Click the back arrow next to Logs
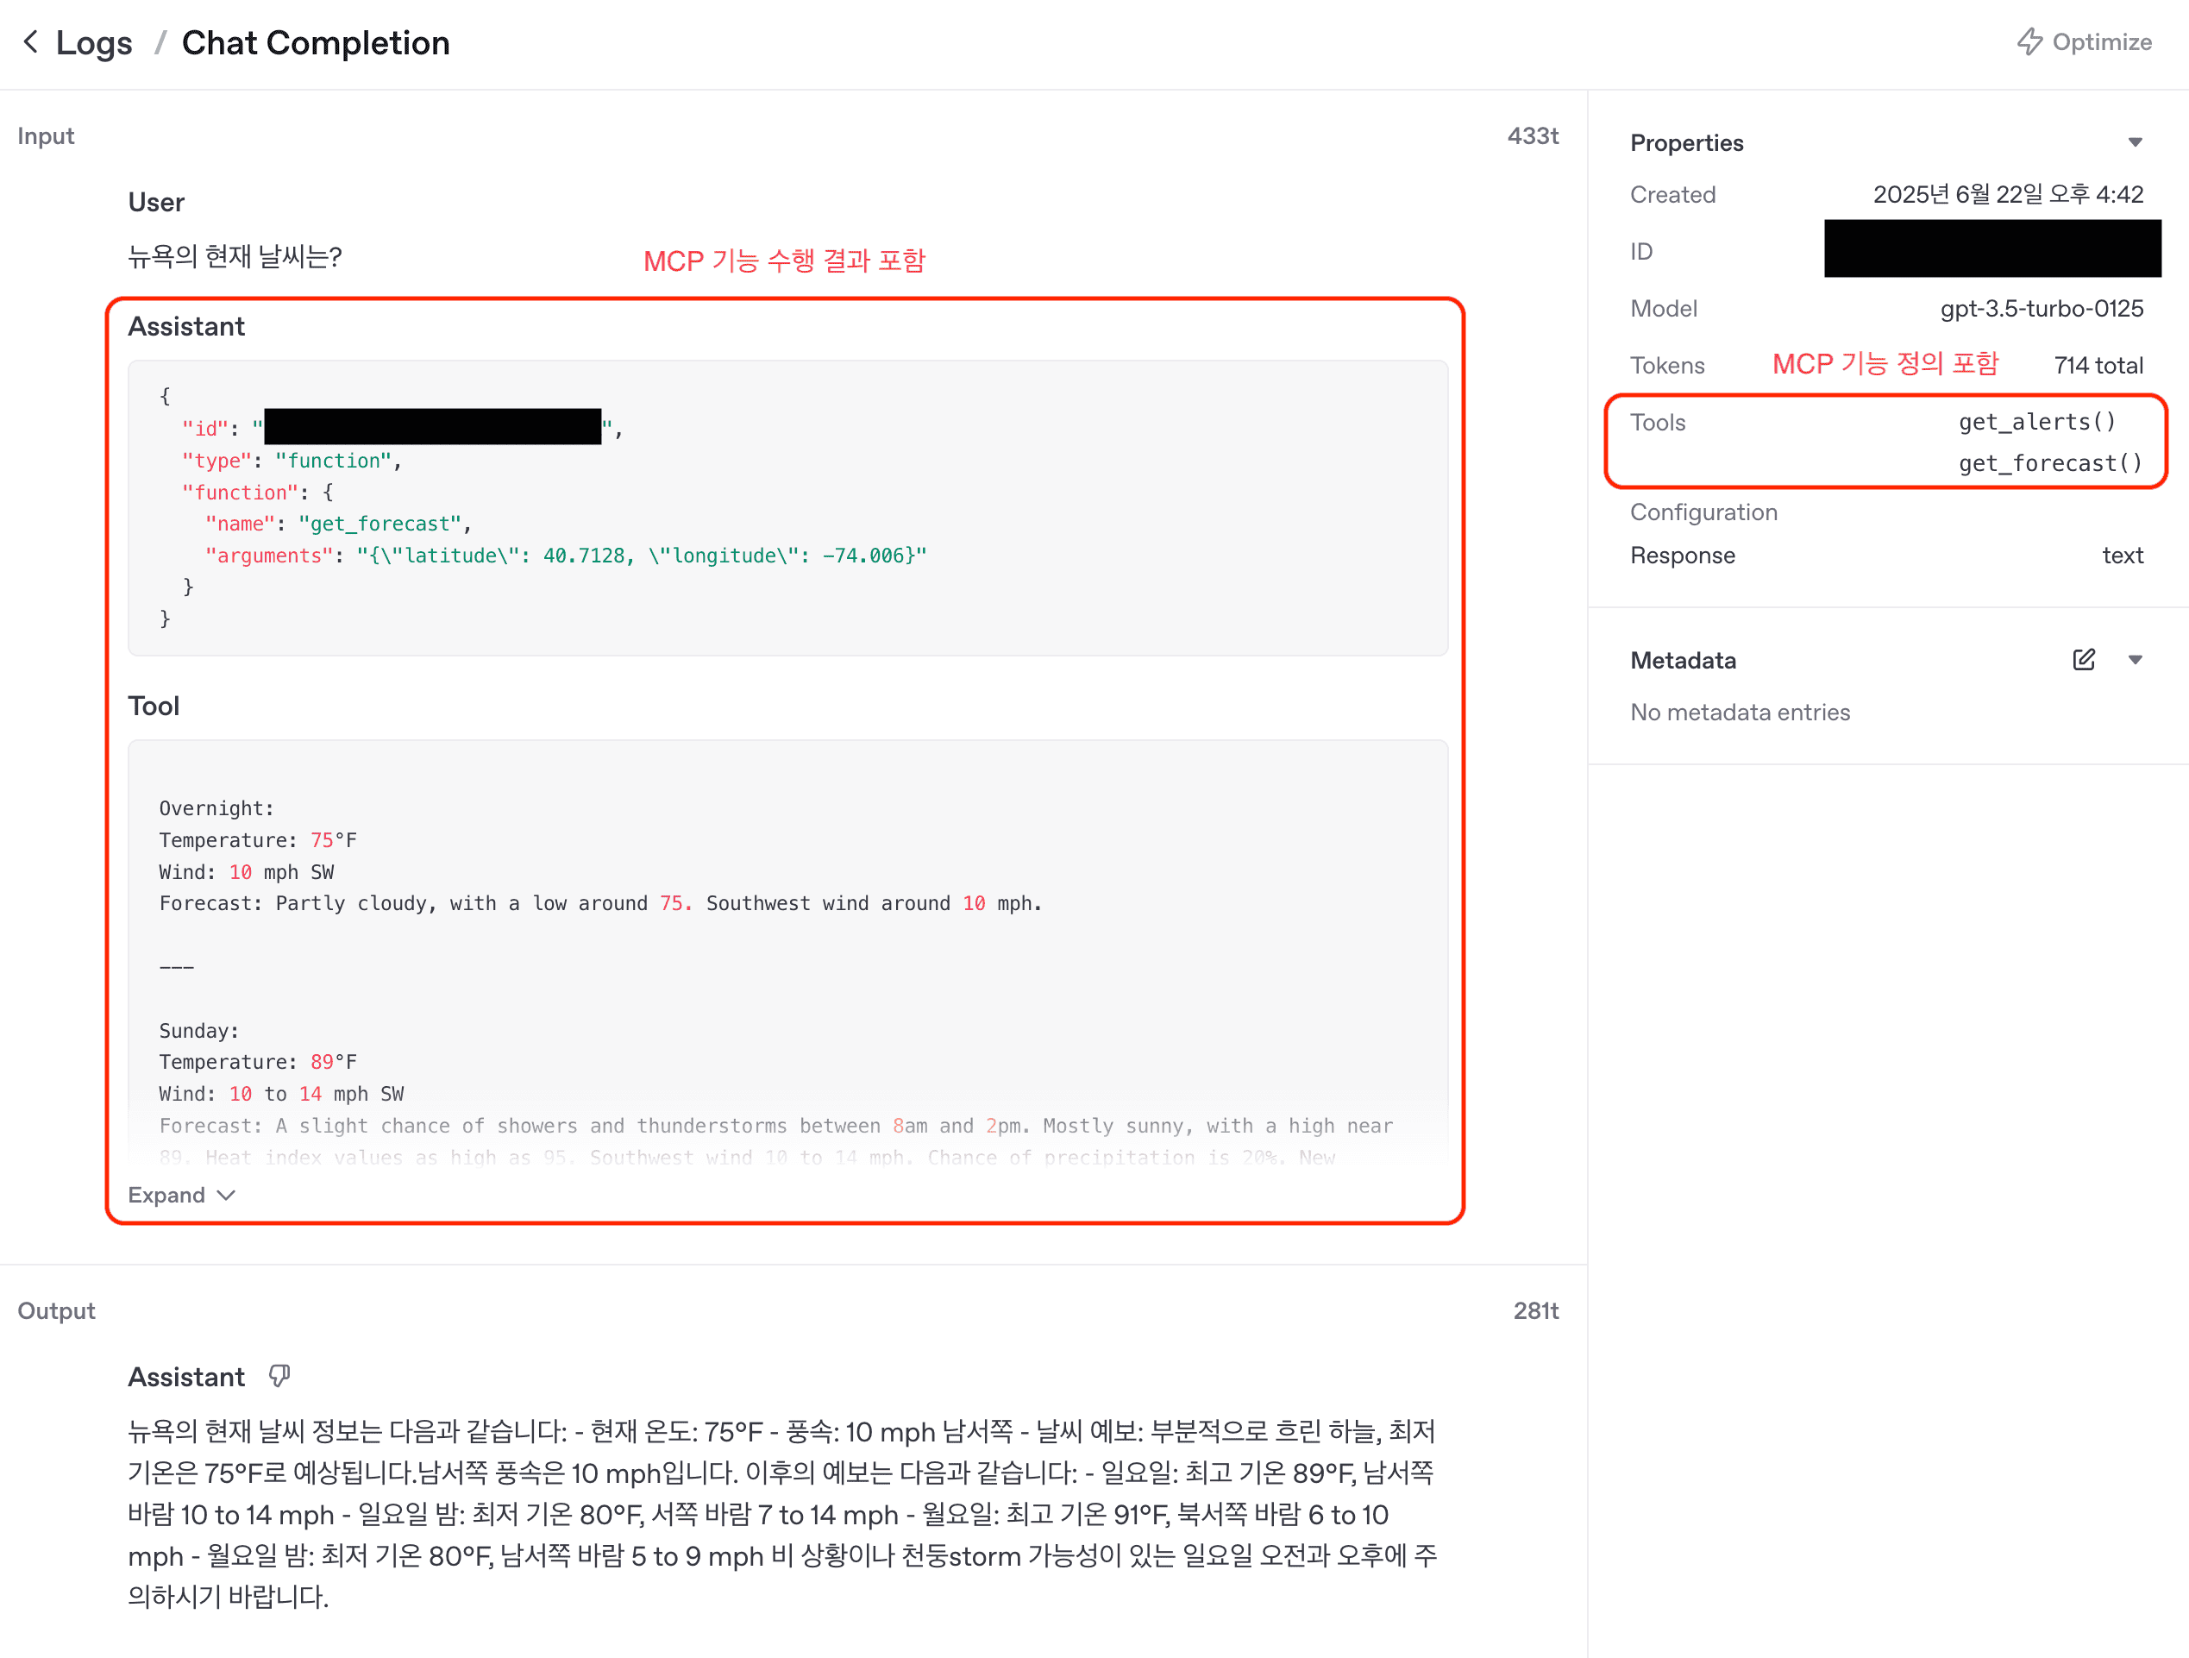Viewport: 2189px width, 1658px height. (x=31, y=41)
